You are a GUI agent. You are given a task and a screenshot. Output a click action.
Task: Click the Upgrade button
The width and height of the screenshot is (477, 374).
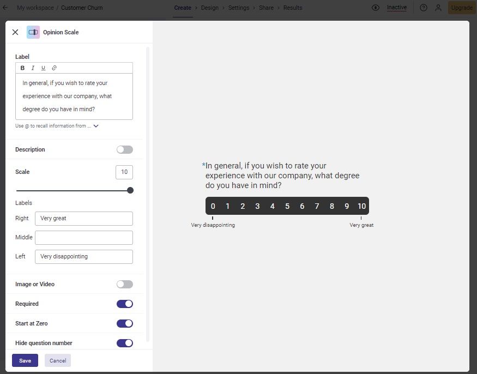[x=462, y=8]
